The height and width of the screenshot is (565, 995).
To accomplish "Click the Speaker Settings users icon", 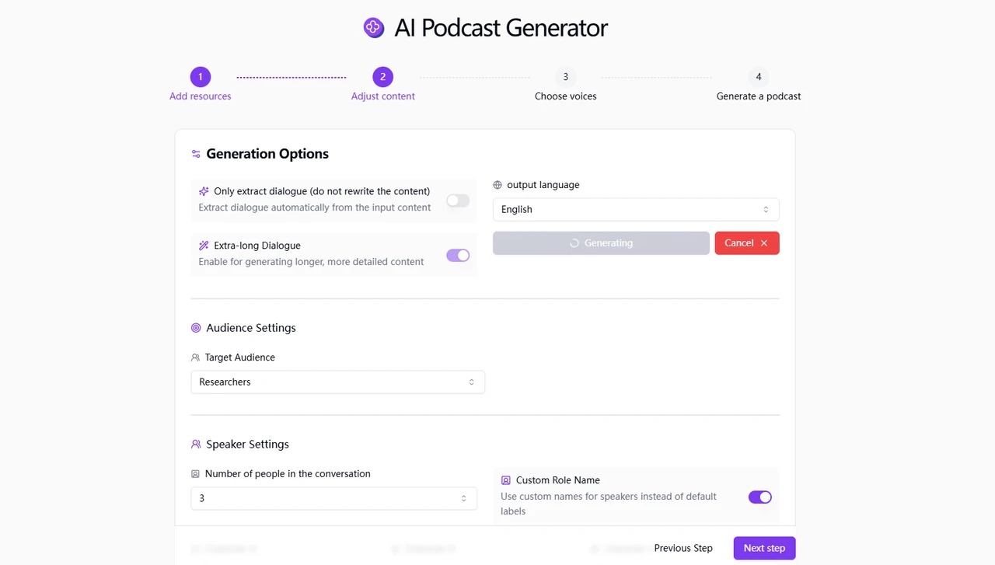I will [x=196, y=445].
